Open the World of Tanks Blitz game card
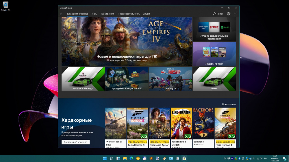The image size is (289, 162). pyautogui.click(x=116, y=127)
